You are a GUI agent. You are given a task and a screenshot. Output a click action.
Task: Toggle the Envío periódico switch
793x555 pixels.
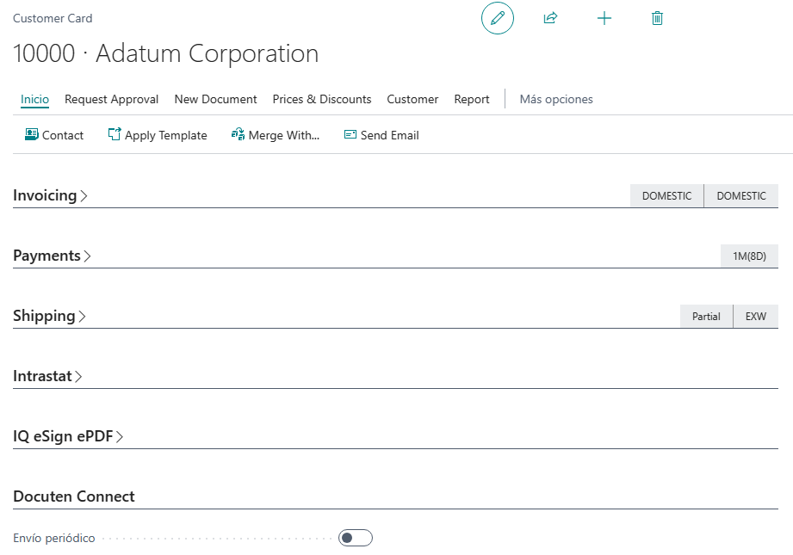point(355,538)
